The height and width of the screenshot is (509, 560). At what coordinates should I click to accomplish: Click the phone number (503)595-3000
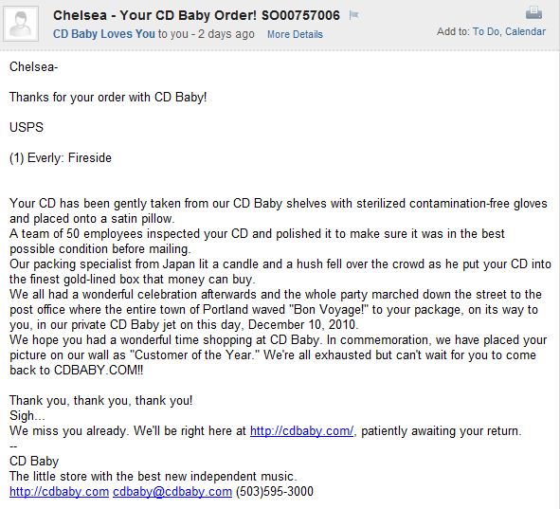point(275,492)
